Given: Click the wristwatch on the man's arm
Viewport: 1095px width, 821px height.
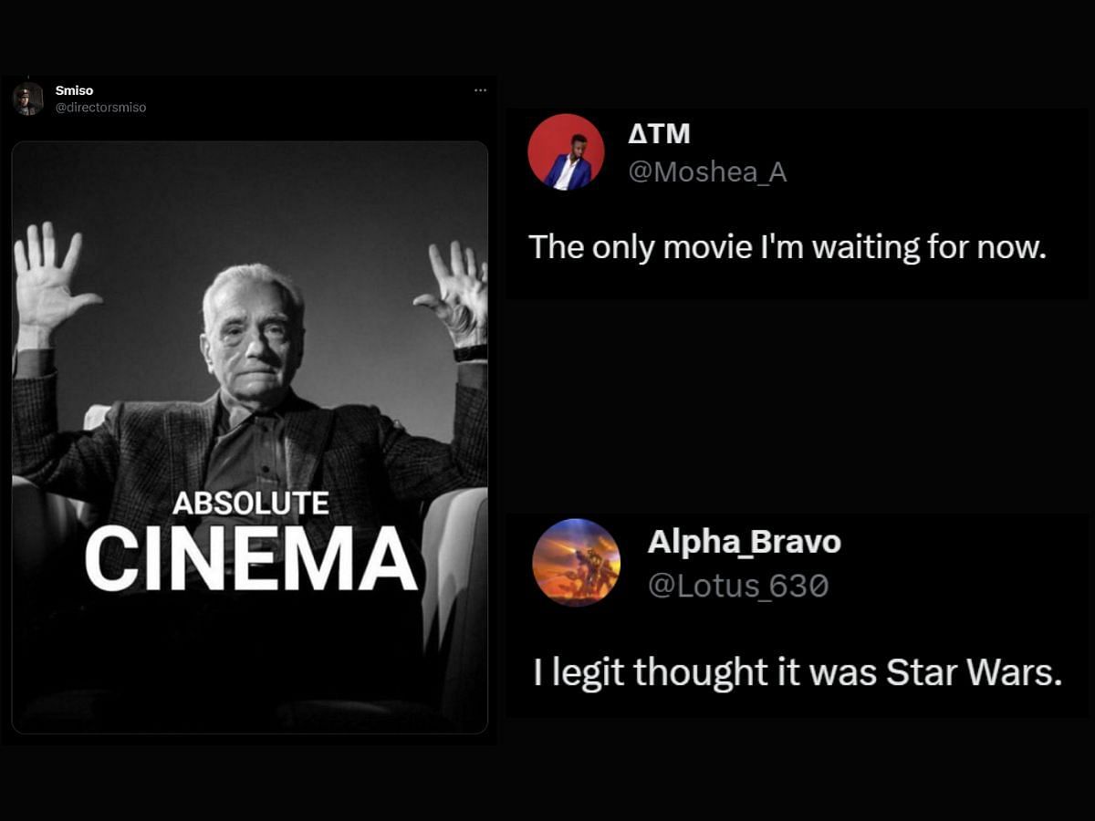Looking at the screenshot, I should click(470, 353).
